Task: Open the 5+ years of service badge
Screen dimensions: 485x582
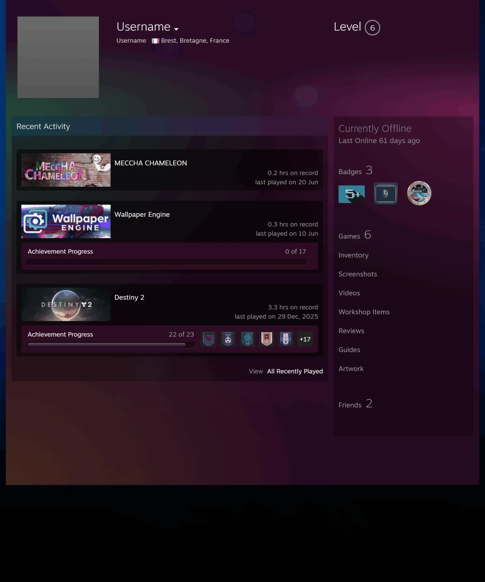Action: [352, 194]
